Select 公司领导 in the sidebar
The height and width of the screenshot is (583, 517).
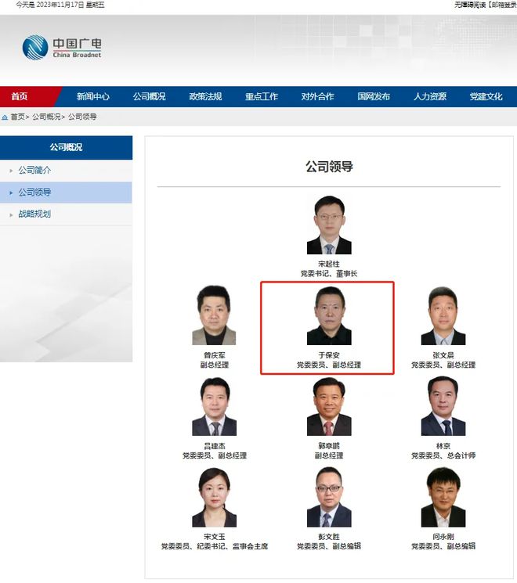pyautogui.click(x=34, y=193)
